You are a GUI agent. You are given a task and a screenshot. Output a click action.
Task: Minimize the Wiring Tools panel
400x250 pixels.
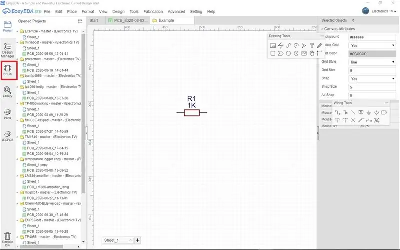click(387, 103)
